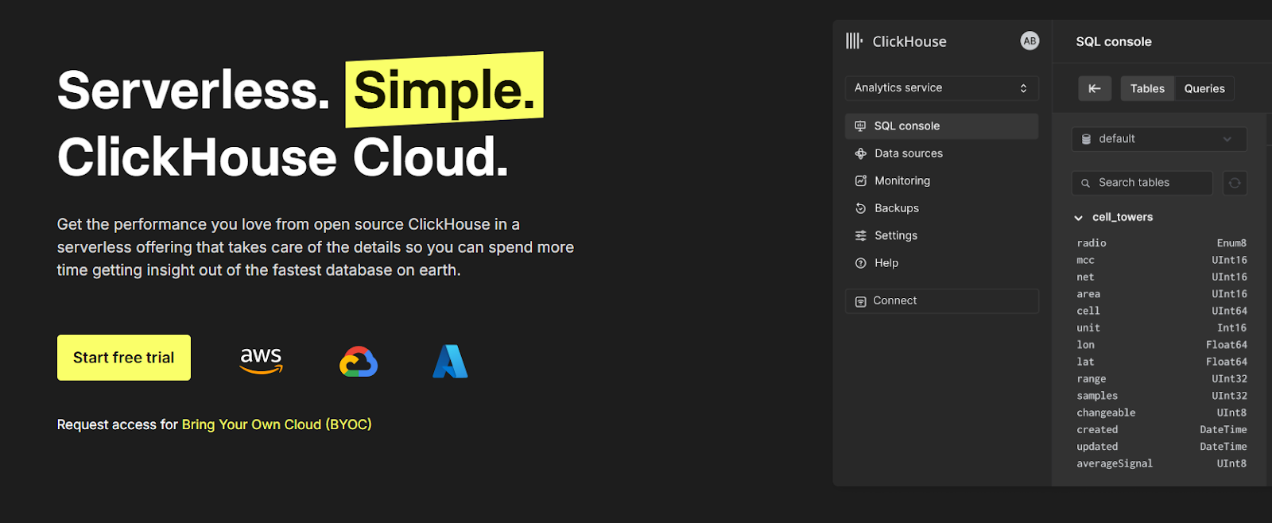Screen dimensions: 1272x523
Task: Open Backups in sidebar
Action: [941, 208]
